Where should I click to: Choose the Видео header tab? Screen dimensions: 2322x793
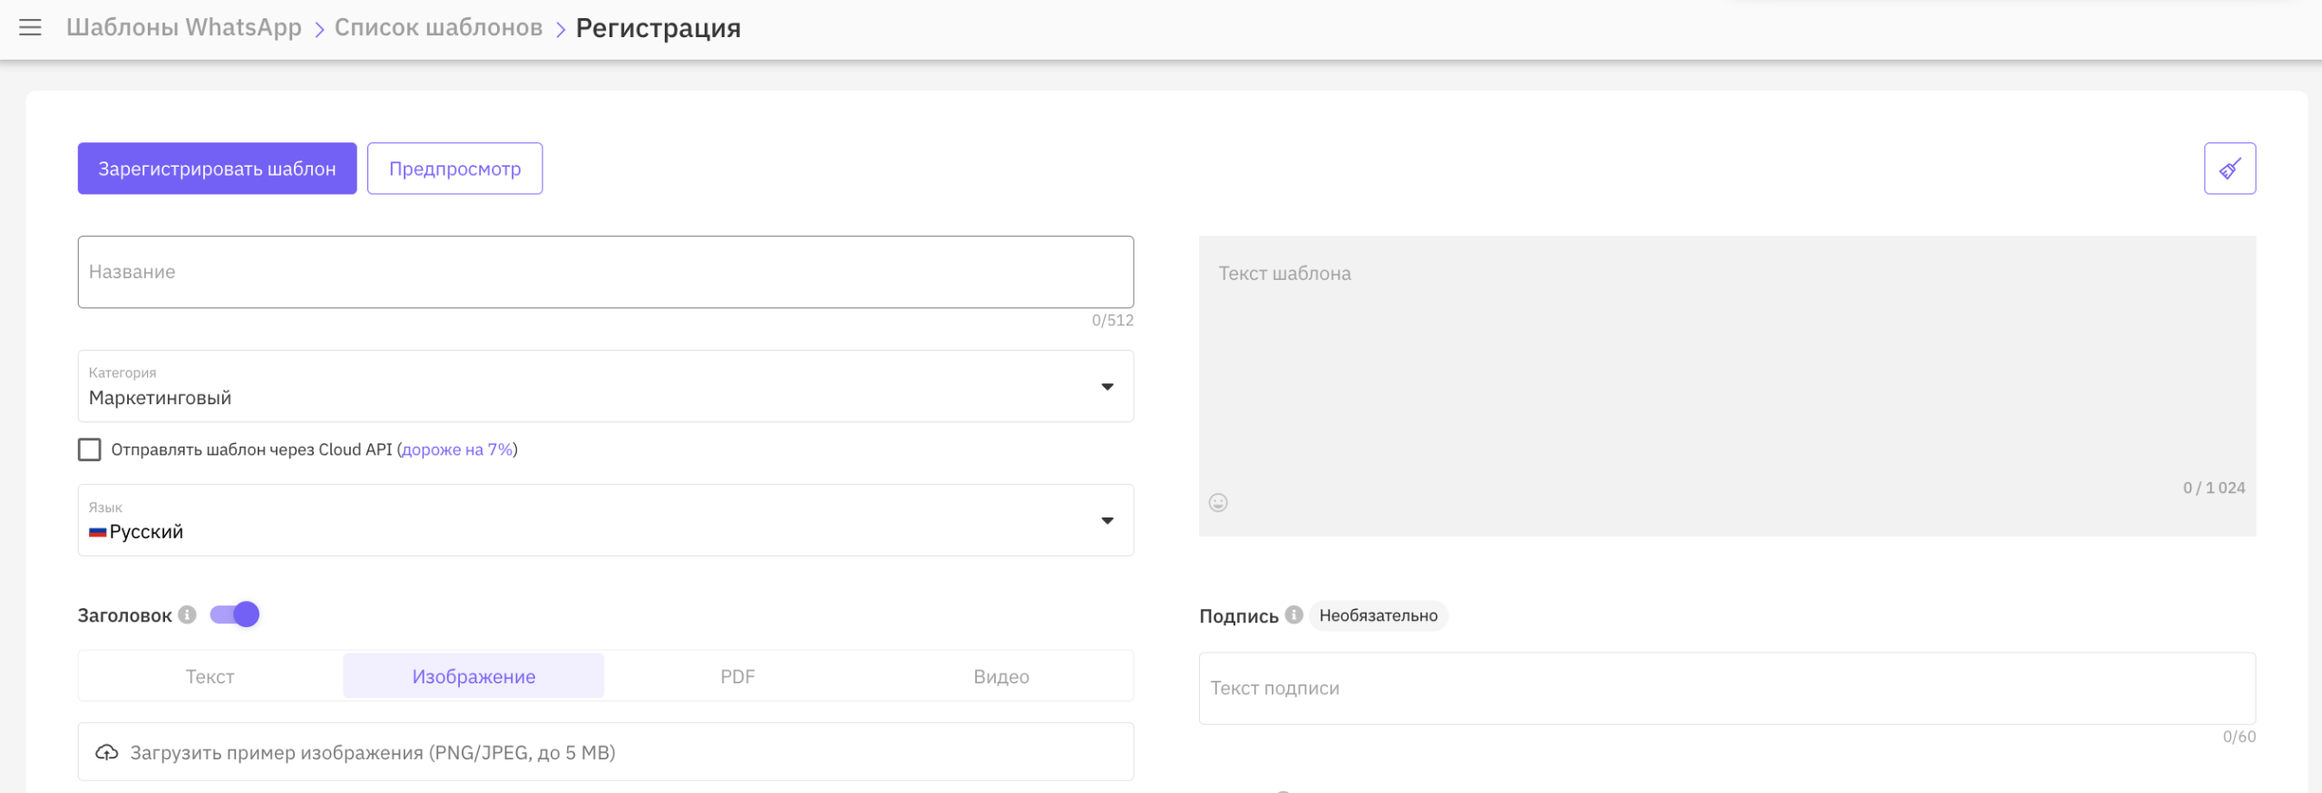tap(1000, 676)
